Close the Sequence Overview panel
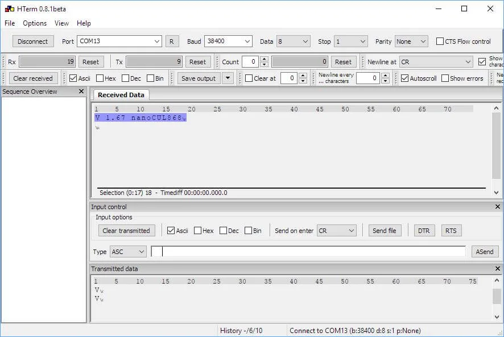504x337 pixels. (x=81, y=91)
